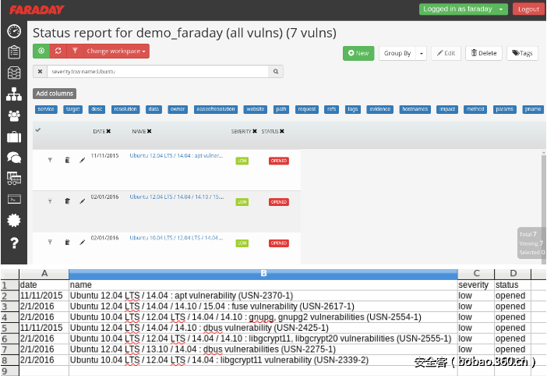The image size is (547, 376).
Task: Click LOW severity badge in first row
Action: 242,161
